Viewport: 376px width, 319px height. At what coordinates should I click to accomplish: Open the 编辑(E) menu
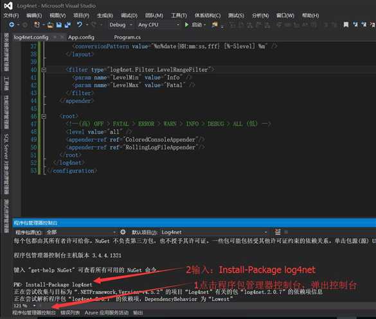[x=34, y=15]
